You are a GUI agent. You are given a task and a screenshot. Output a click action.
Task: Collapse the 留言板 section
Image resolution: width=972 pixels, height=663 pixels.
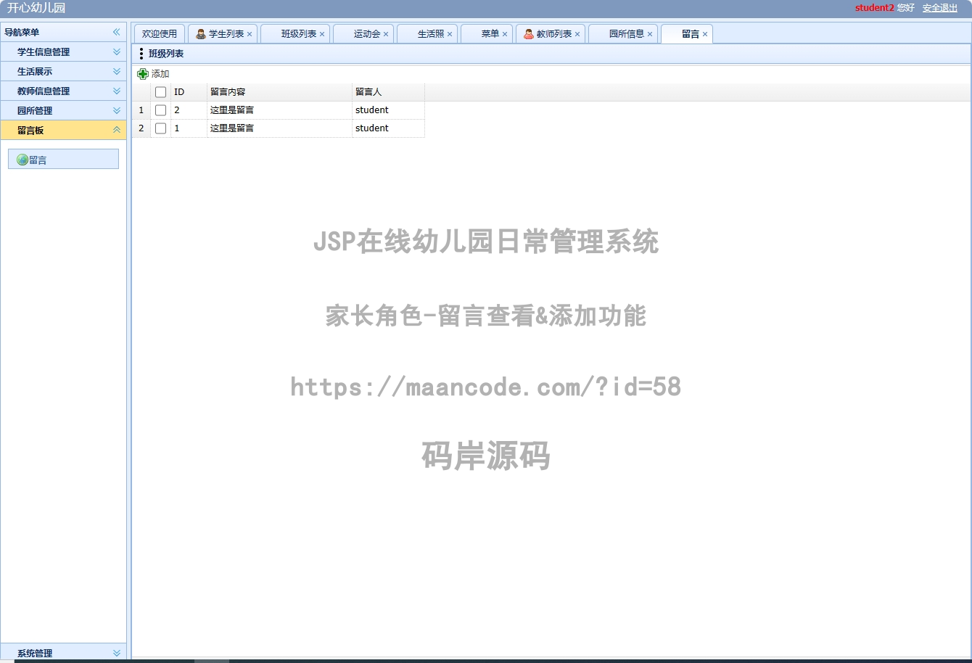coord(117,130)
